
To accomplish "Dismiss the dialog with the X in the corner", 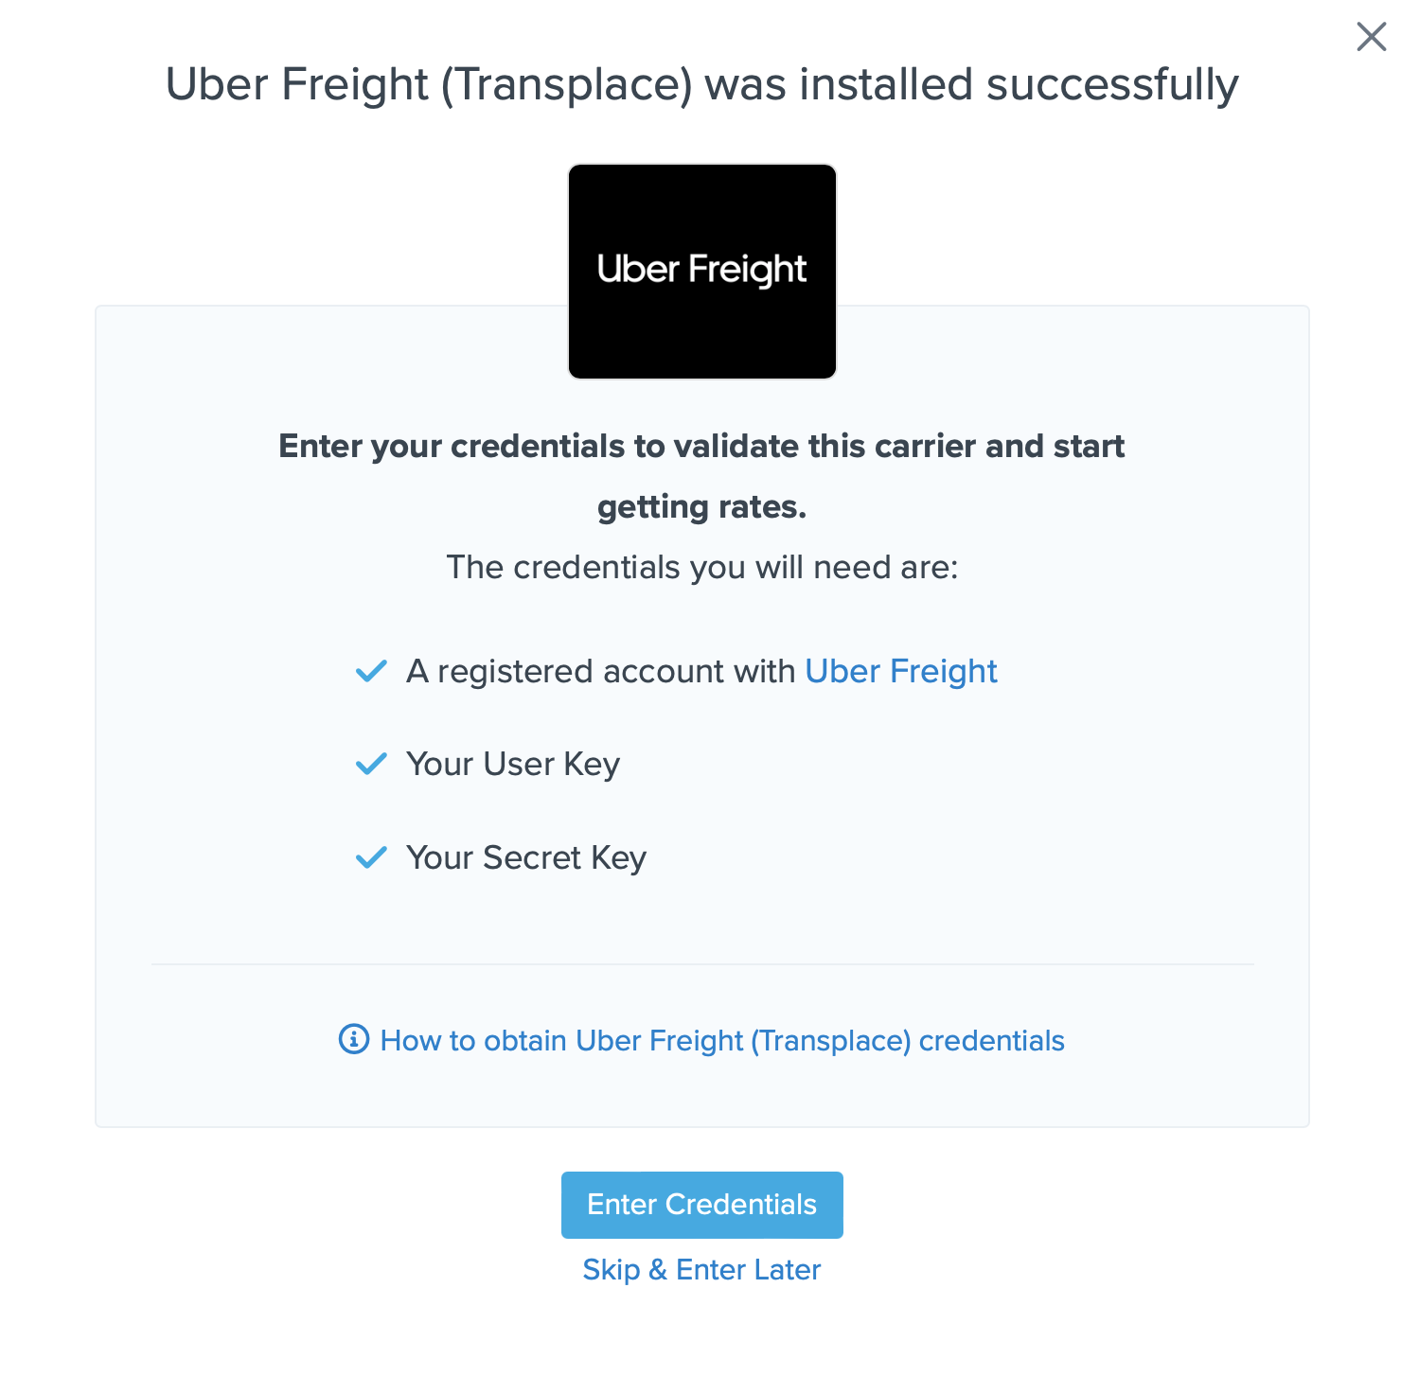I will (x=1371, y=36).
